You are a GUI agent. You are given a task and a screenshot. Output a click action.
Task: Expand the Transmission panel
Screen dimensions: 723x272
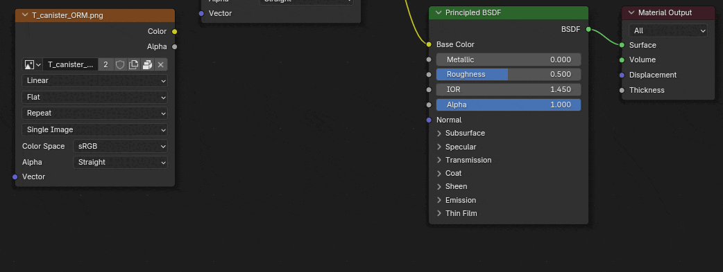pyautogui.click(x=439, y=160)
